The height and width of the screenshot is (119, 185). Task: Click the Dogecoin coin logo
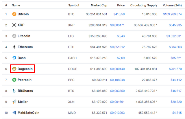click(14, 69)
